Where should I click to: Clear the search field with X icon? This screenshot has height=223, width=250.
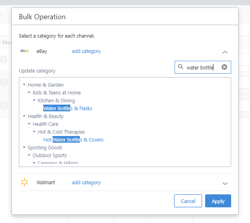point(224,67)
